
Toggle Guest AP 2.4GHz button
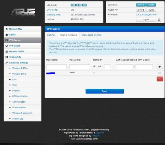141,10
